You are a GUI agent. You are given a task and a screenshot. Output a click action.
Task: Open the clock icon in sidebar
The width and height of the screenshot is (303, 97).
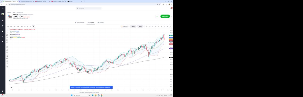click(x=3, y=31)
